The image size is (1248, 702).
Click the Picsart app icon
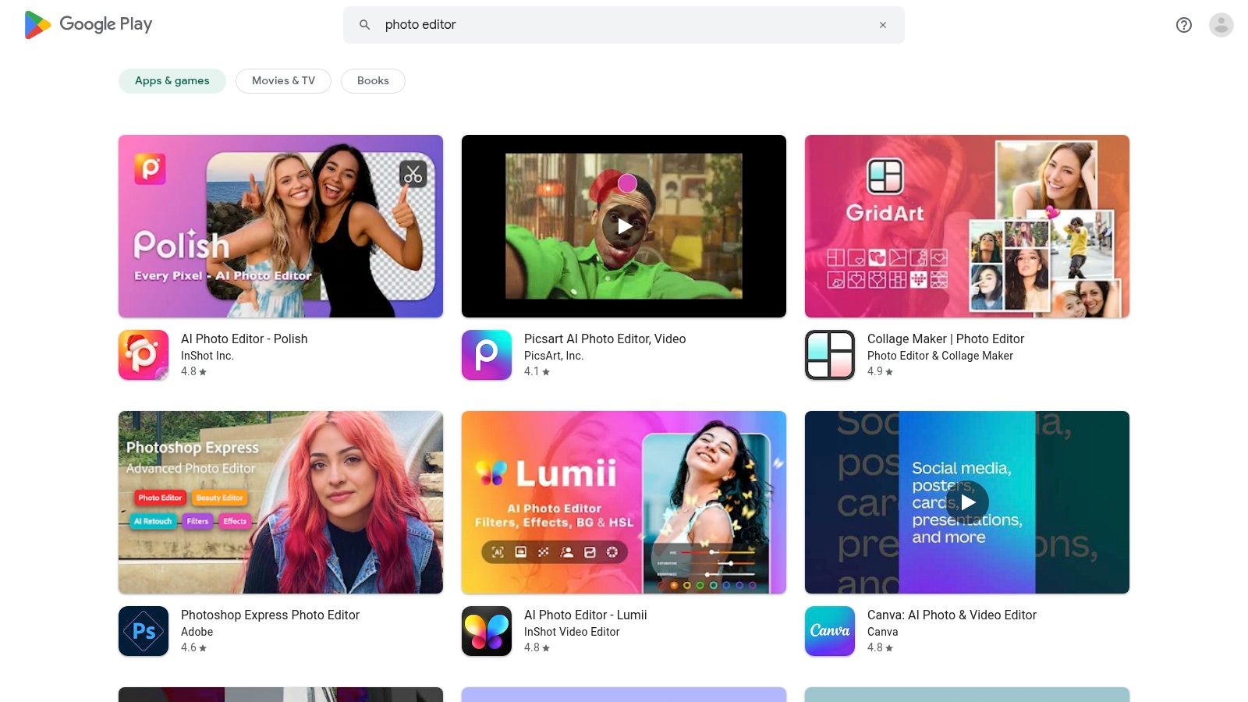pyautogui.click(x=486, y=355)
